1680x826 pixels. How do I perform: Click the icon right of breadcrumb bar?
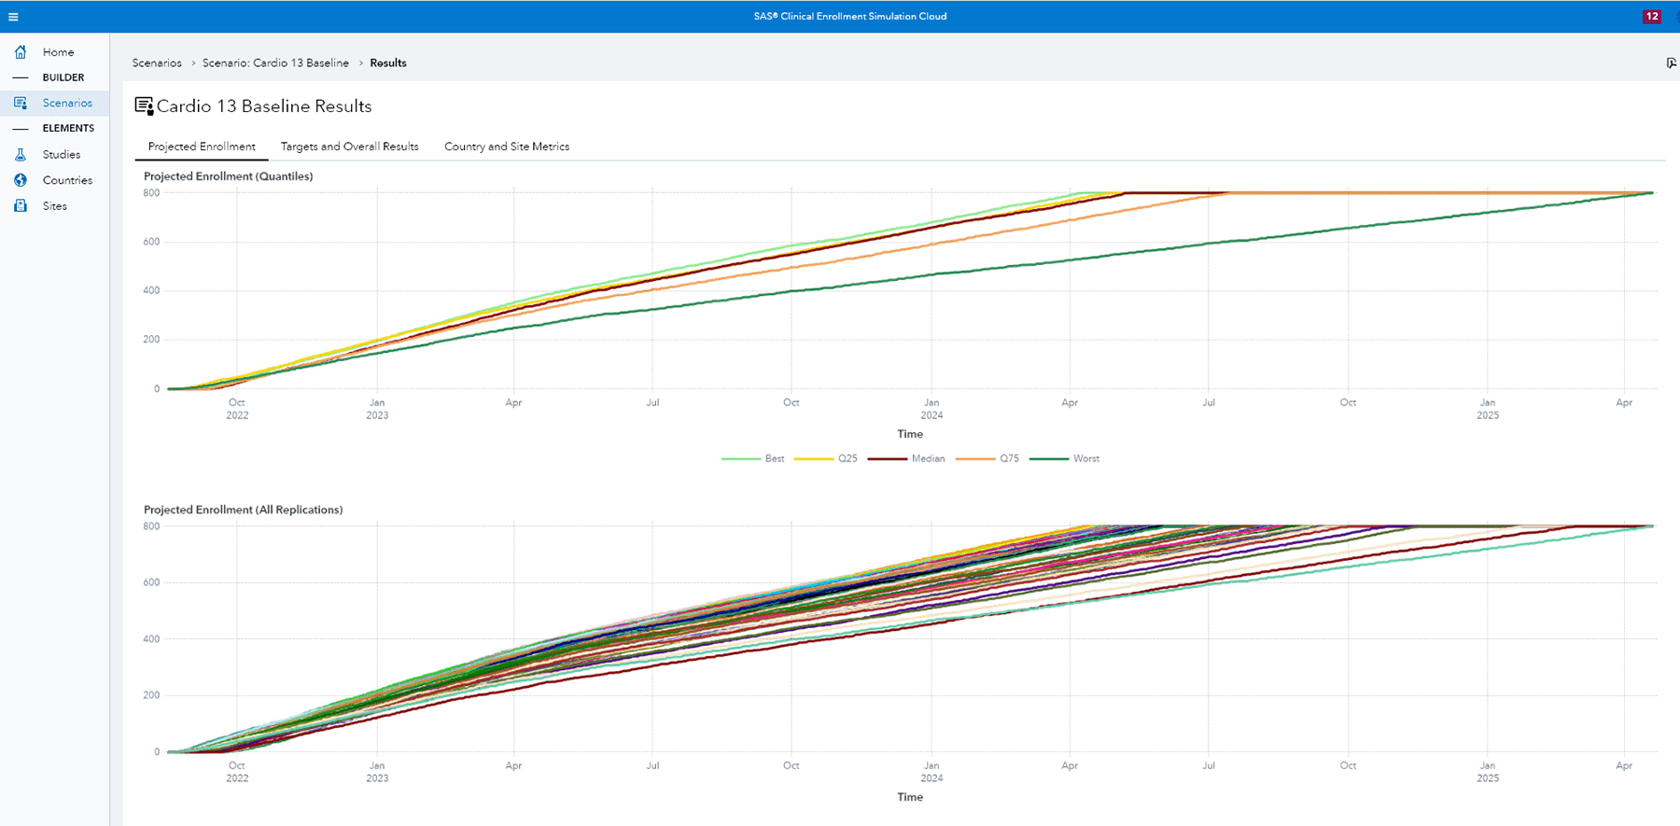click(x=1671, y=63)
